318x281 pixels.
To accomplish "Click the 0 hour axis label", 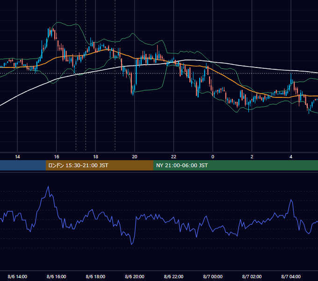I will pyautogui.click(x=213, y=157).
